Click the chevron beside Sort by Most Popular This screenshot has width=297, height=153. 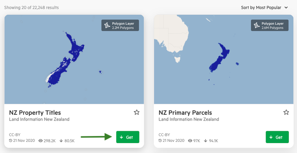(286, 7)
